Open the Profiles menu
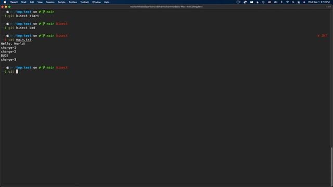 [x=73, y=2]
